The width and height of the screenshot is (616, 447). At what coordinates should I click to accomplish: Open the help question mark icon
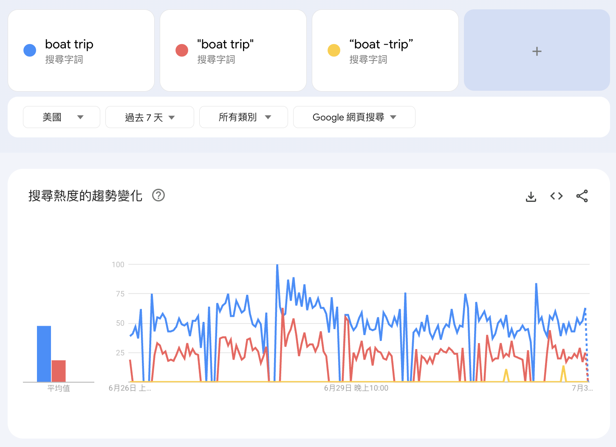click(158, 196)
